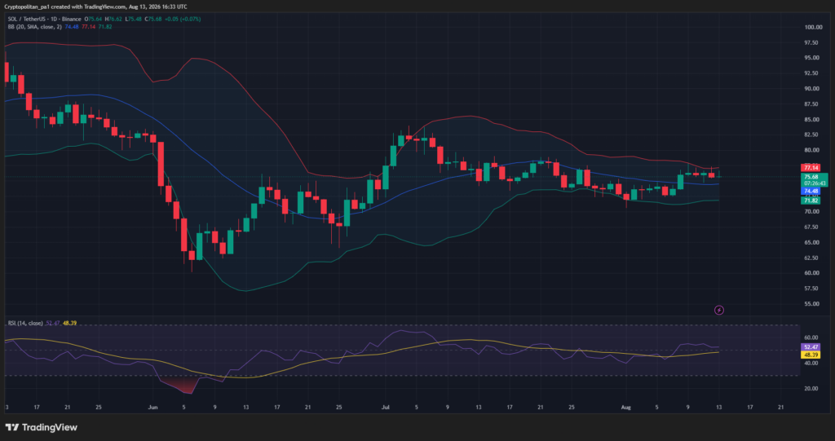Click the close value C75.68 in legend

click(153, 20)
